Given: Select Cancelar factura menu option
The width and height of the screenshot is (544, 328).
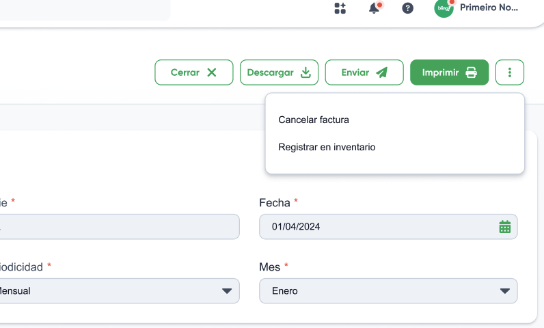Looking at the screenshot, I should 314,120.
